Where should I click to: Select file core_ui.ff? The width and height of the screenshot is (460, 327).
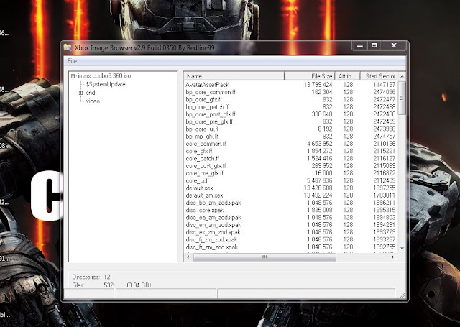pyautogui.click(x=198, y=180)
